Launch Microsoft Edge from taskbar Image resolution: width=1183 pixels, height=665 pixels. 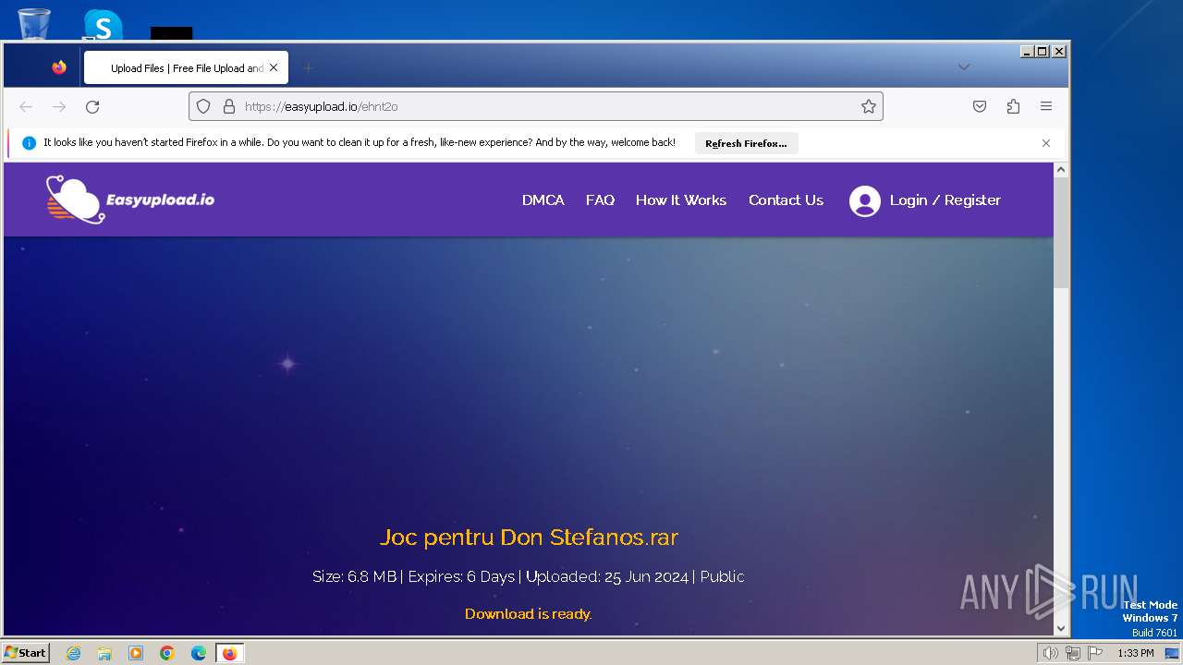tap(199, 653)
